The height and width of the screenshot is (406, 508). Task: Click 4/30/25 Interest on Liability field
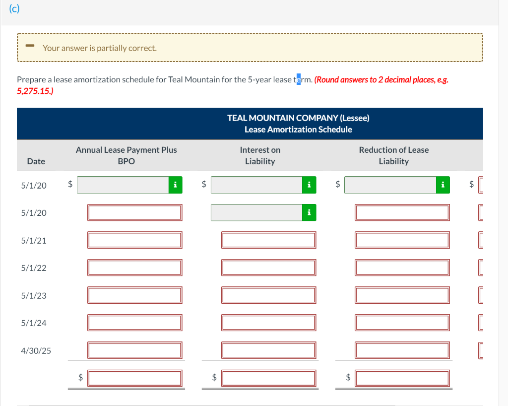[x=268, y=350]
